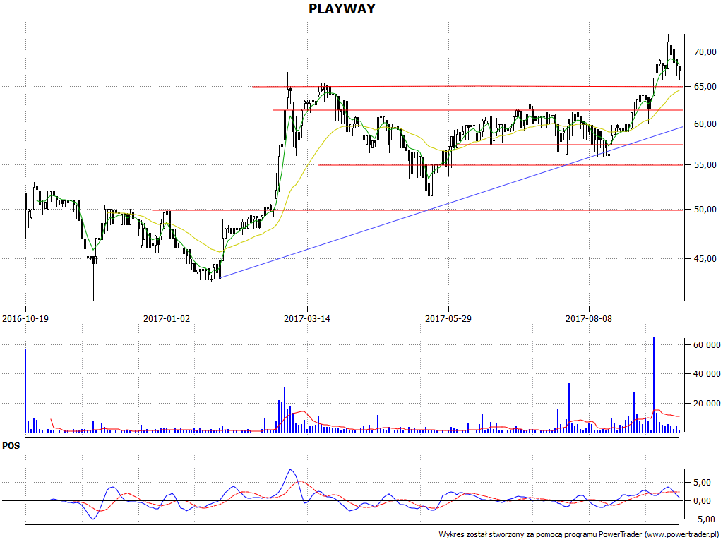Click the 60 000 volume axis label

click(707, 344)
